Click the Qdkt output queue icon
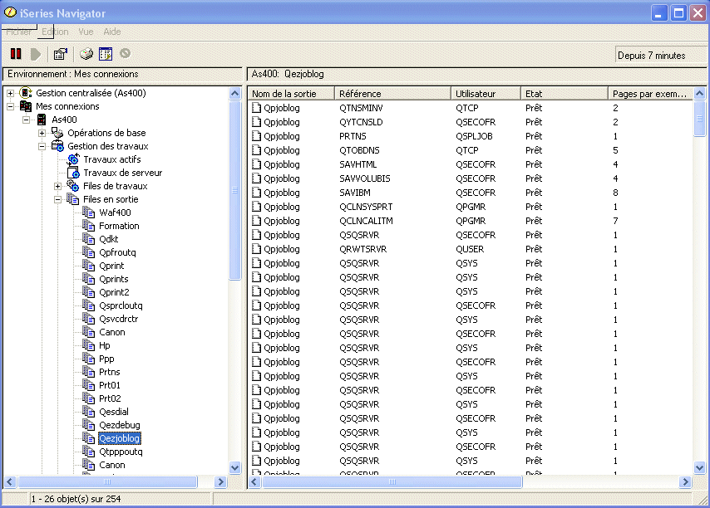 click(x=89, y=238)
